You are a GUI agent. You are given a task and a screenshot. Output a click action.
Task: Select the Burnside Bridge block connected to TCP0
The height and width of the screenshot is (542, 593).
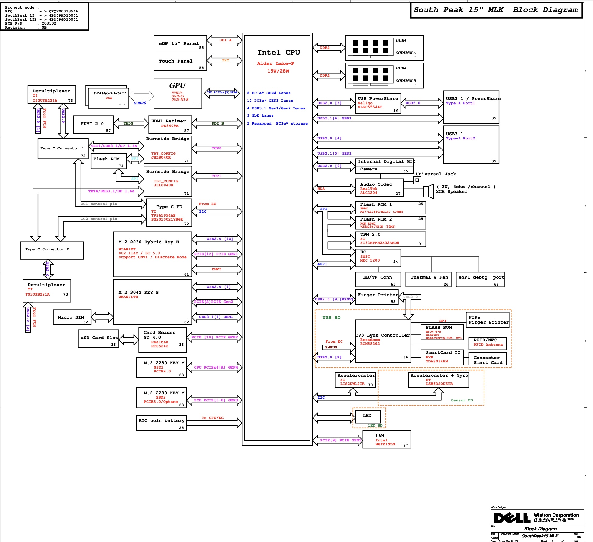click(x=168, y=149)
